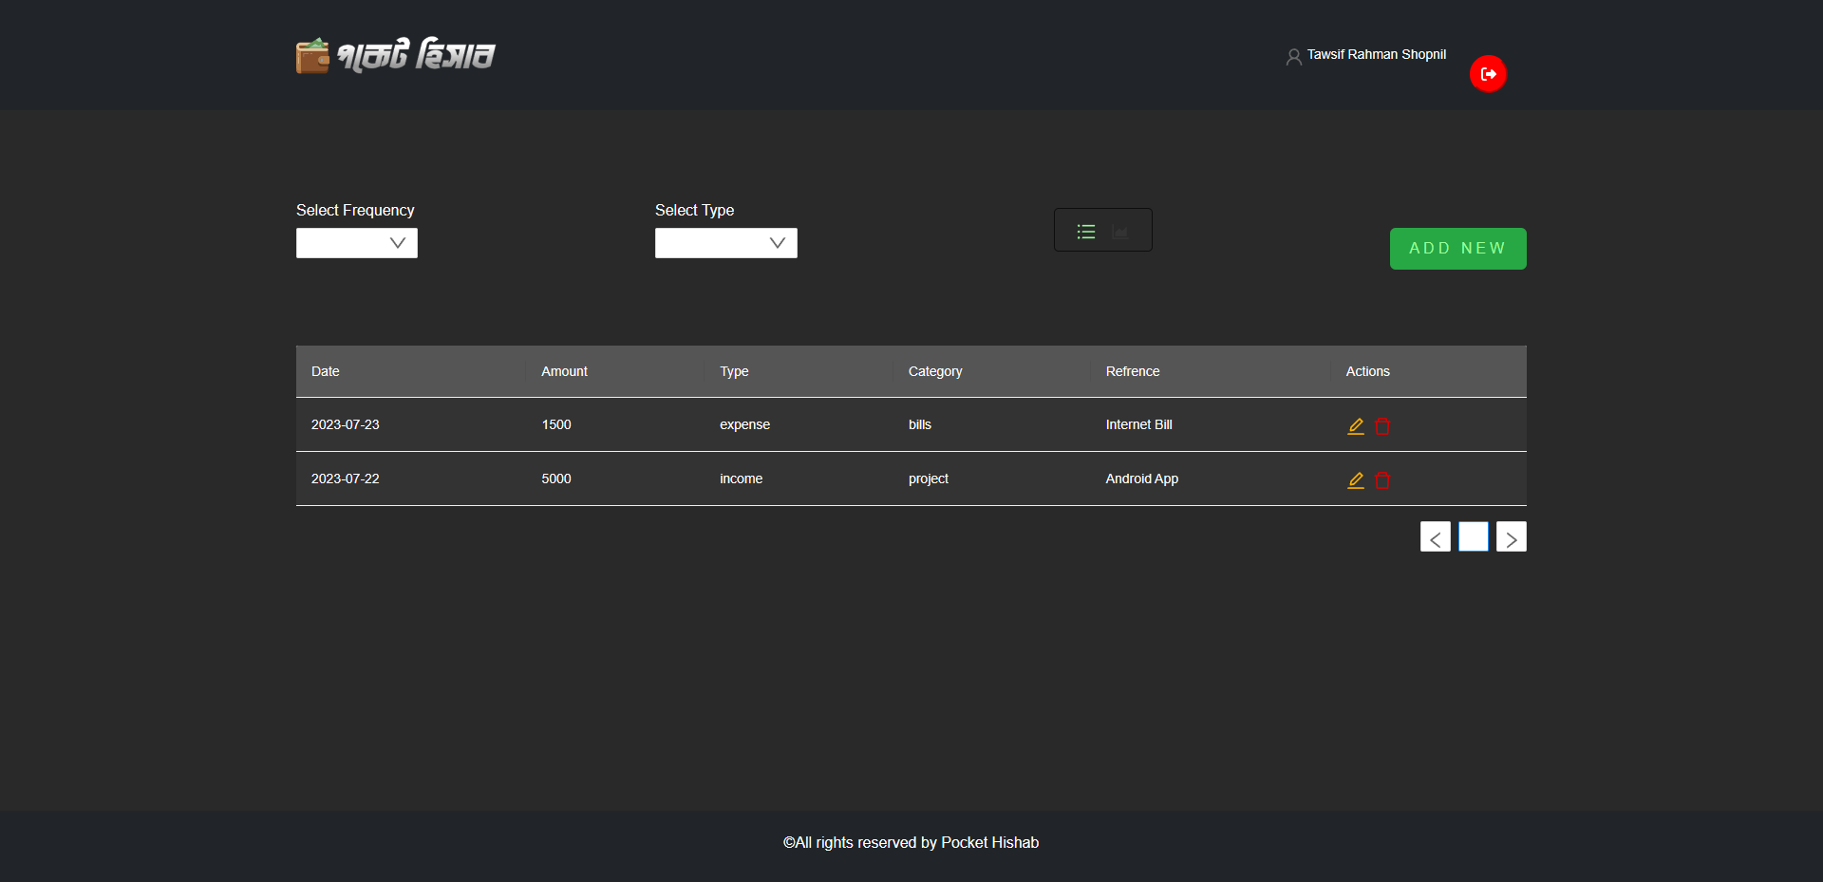Sort by the Amount column header
1823x882 pixels.
(564, 371)
